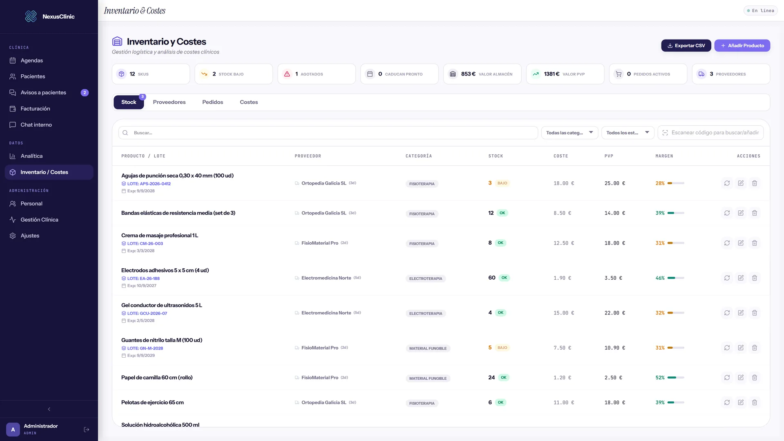
Task: Click the En línea status indicator
Action: (760, 11)
